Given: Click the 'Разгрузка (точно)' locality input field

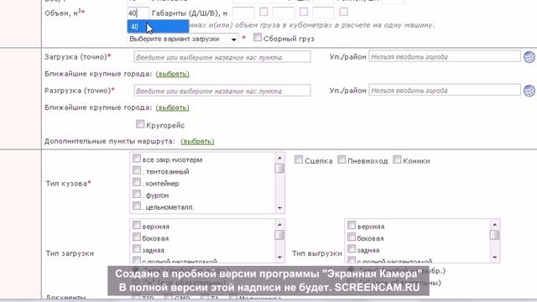Looking at the screenshot, I should 222,91.
